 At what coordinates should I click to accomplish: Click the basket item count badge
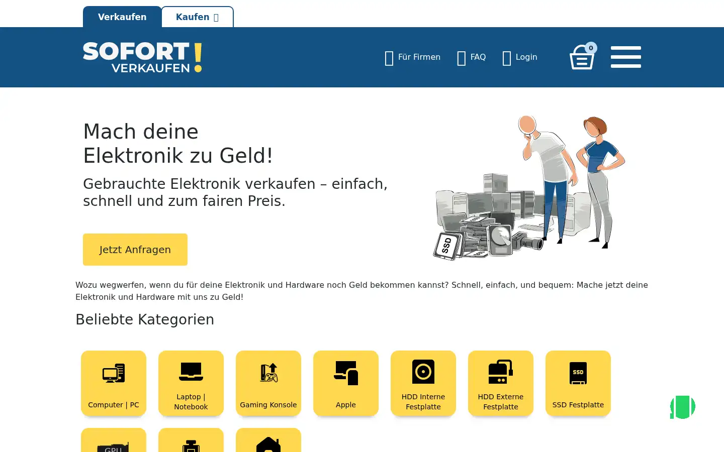(591, 48)
